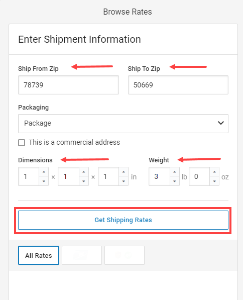This screenshot has width=243, height=300.
Task: Click into the pounds weight input
Action: pyautogui.click(x=160, y=176)
